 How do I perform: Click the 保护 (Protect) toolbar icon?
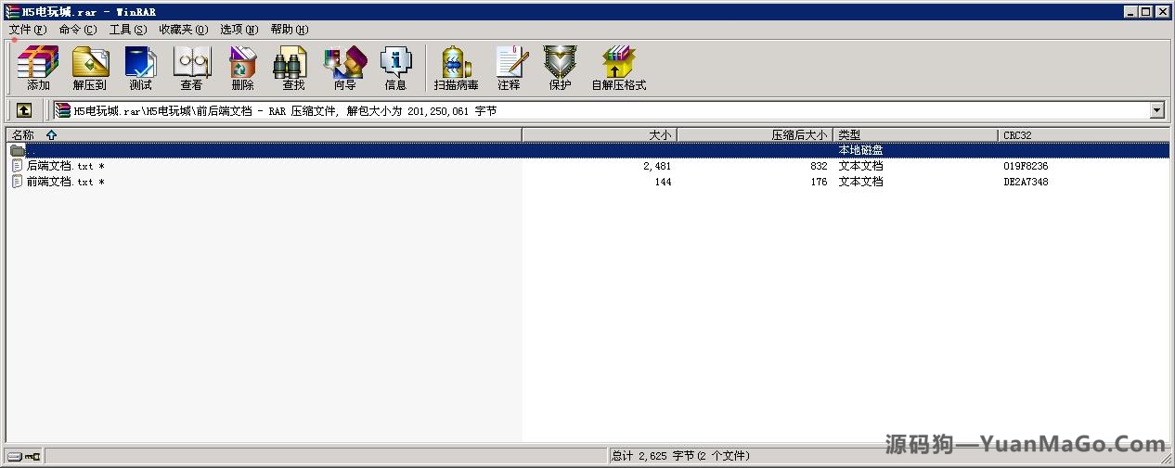pyautogui.click(x=560, y=69)
